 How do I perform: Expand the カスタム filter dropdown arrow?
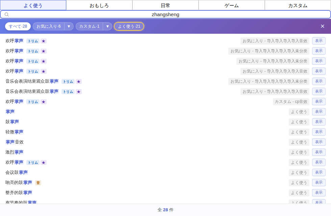click(107, 26)
